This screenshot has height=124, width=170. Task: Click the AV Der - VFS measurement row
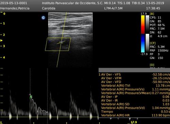click(x=134, y=75)
